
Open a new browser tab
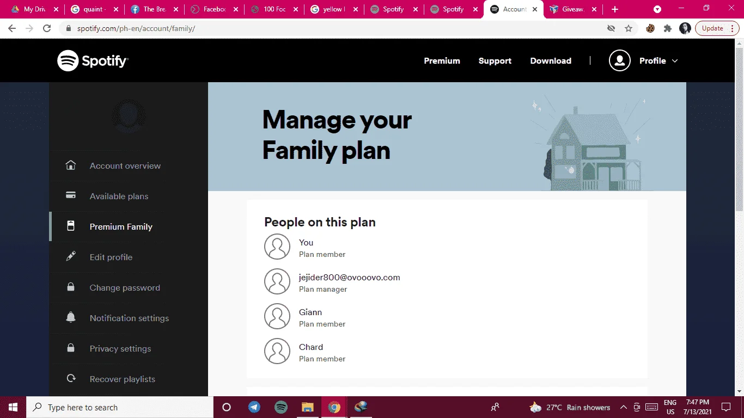pos(615,9)
